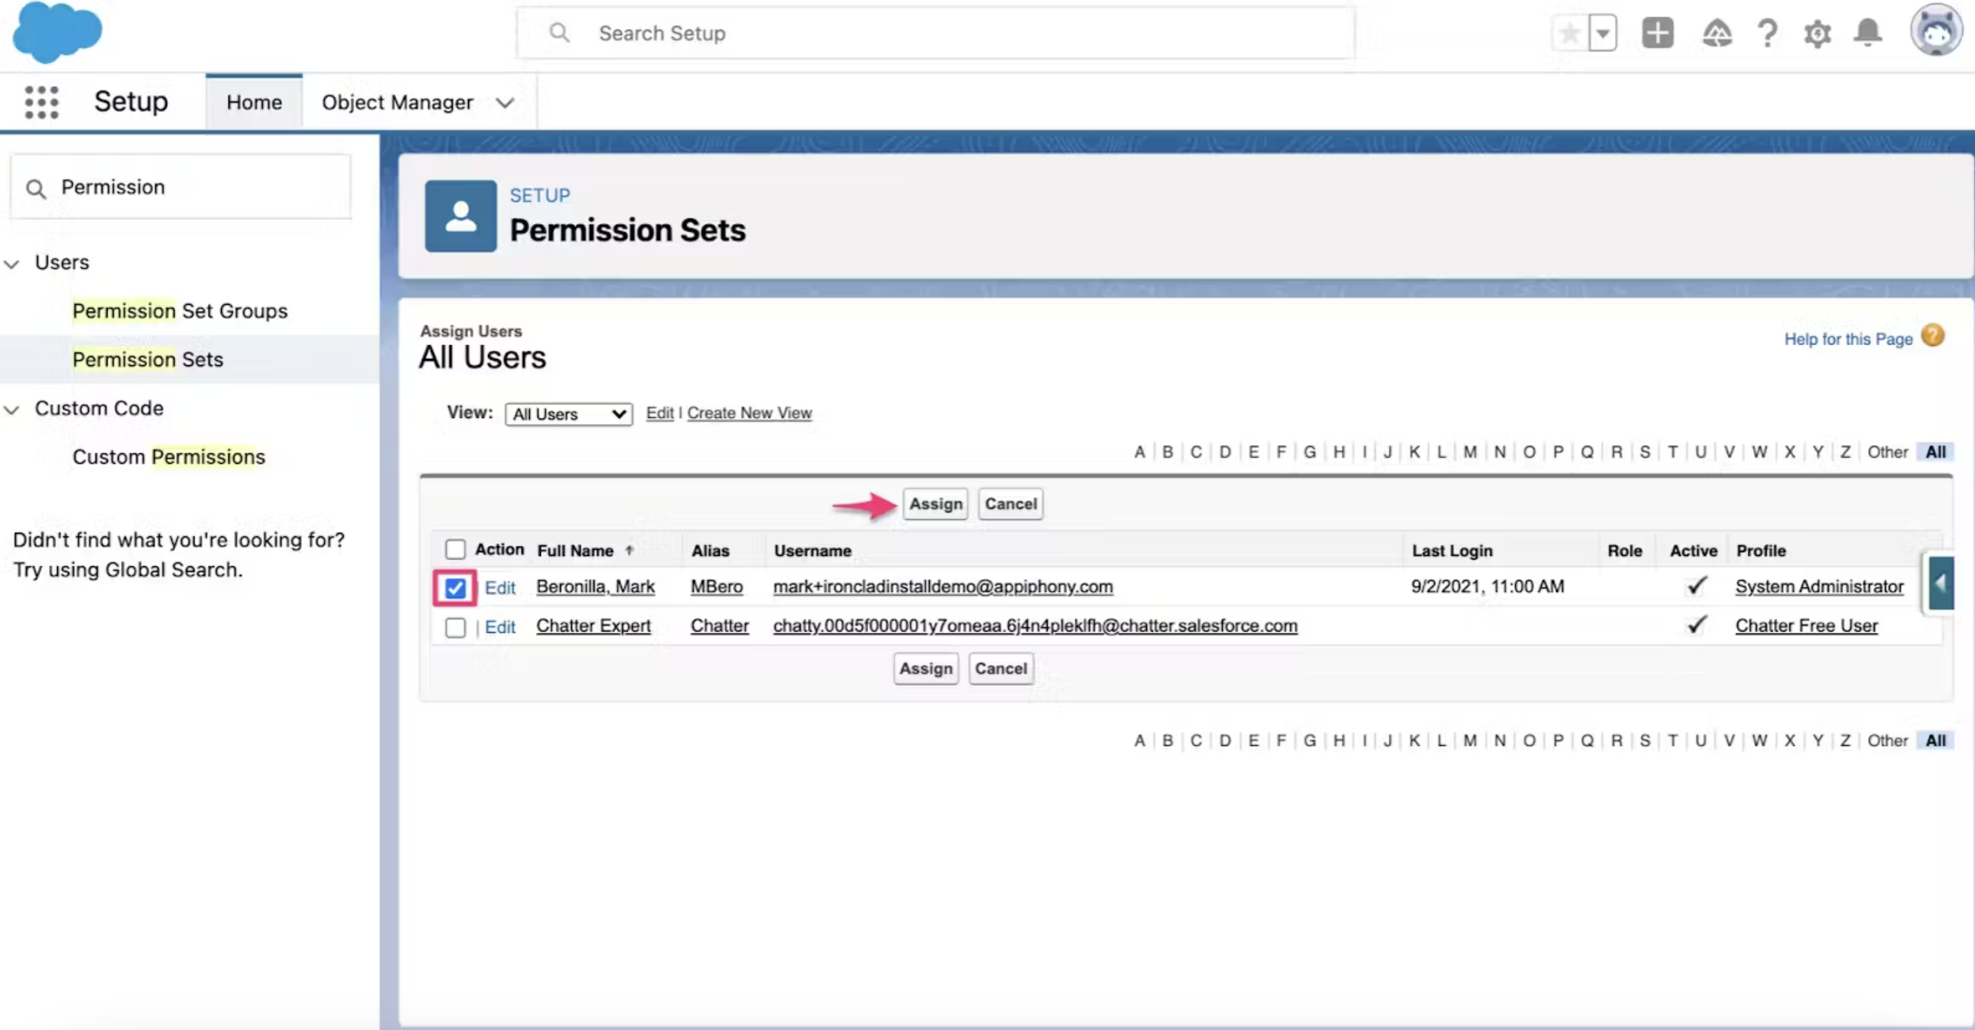This screenshot has height=1030, width=1975.
Task: Click the Permission Sets header icon
Action: point(461,216)
